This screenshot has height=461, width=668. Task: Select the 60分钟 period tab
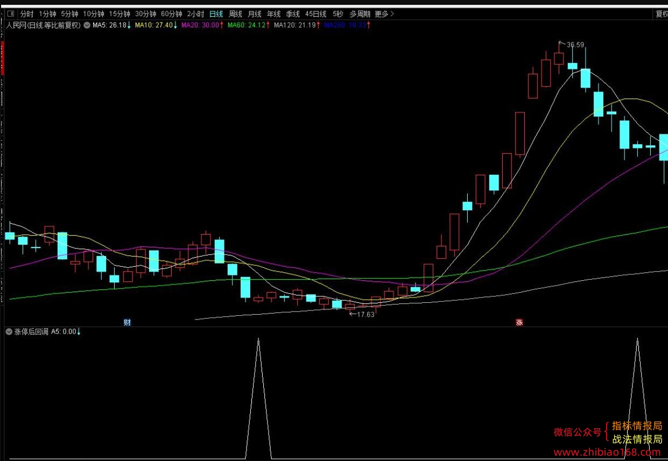pyautogui.click(x=172, y=14)
